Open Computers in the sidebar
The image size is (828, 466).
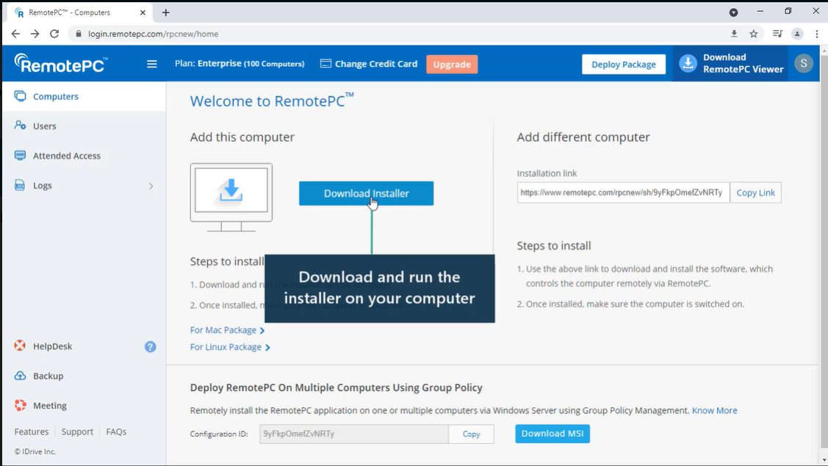coord(84,97)
